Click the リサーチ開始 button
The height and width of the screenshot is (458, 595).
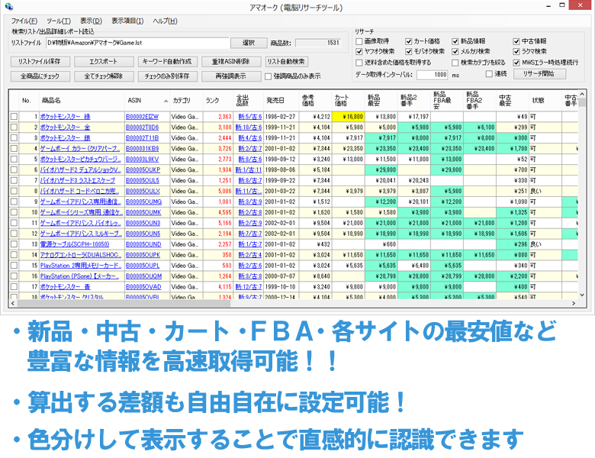point(539,74)
